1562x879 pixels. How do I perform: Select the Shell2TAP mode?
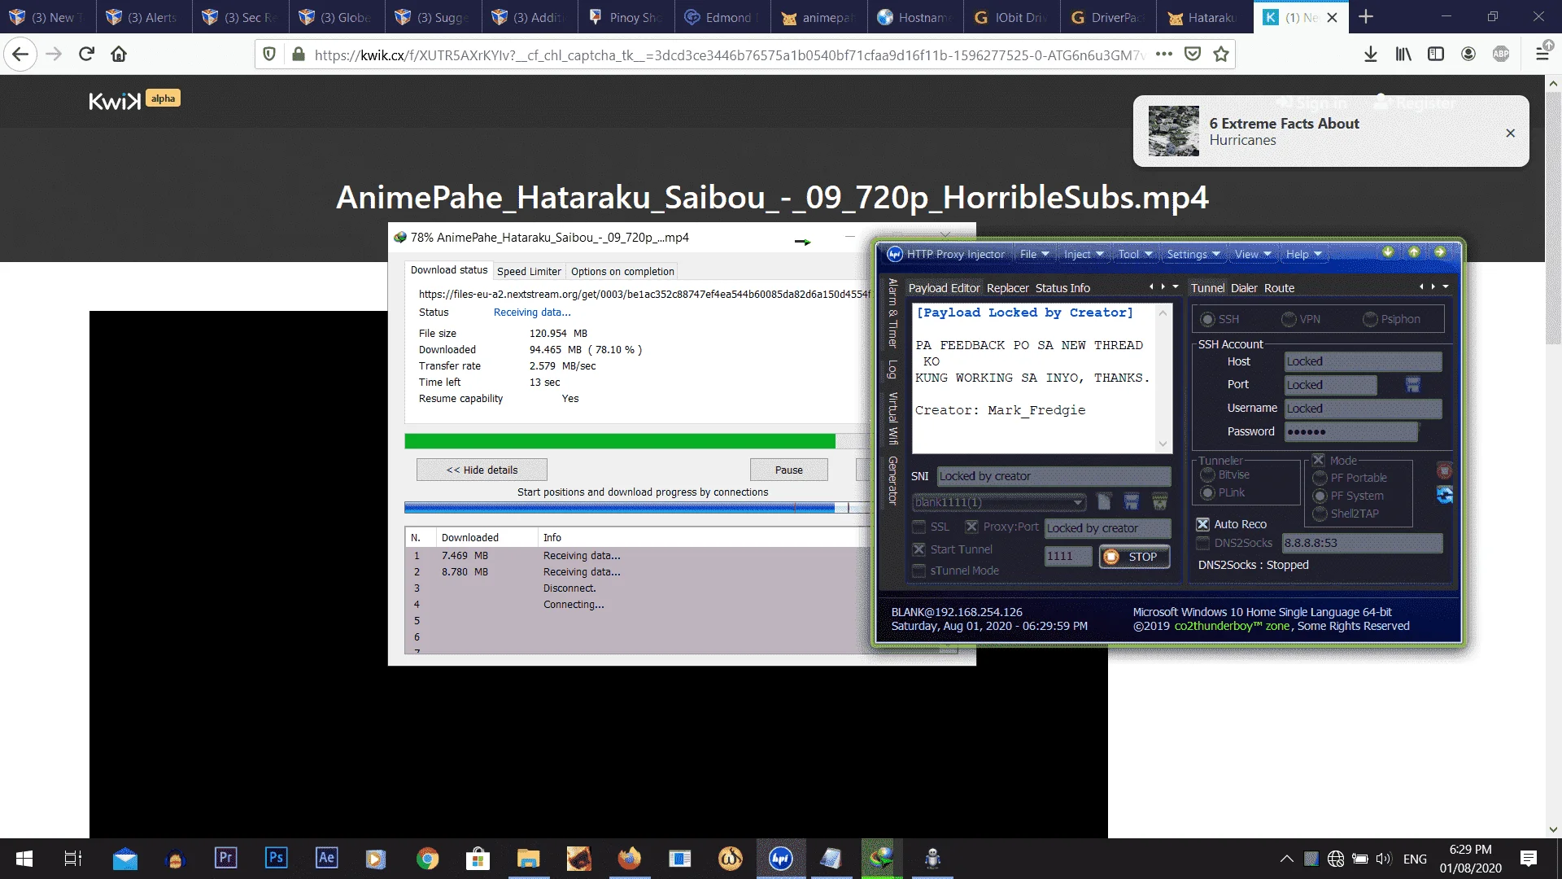pos(1320,514)
